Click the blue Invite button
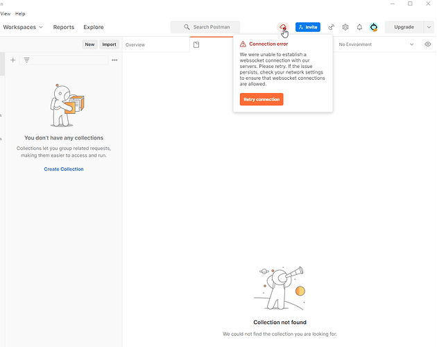 point(308,27)
